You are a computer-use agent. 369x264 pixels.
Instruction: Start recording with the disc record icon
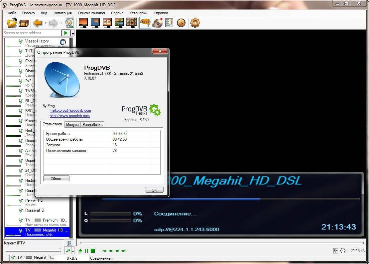click(x=158, y=23)
